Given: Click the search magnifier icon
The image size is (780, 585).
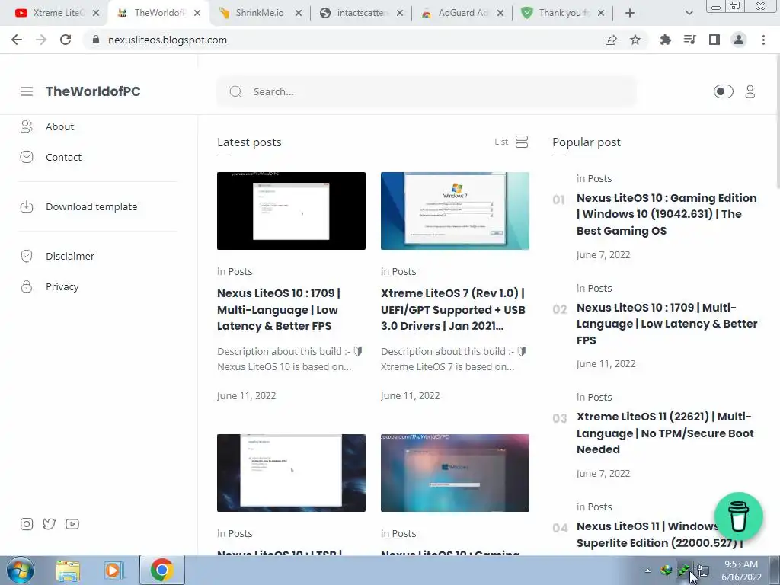Looking at the screenshot, I should [235, 91].
